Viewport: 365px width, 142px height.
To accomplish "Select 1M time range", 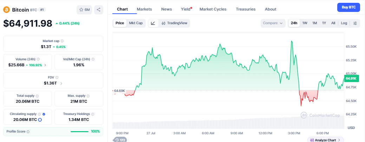I will point(314,23).
